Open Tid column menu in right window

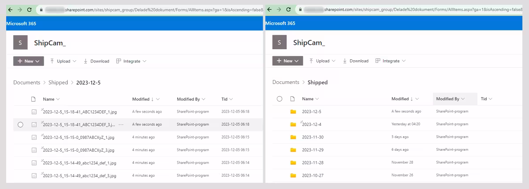click(x=486, y=99)
